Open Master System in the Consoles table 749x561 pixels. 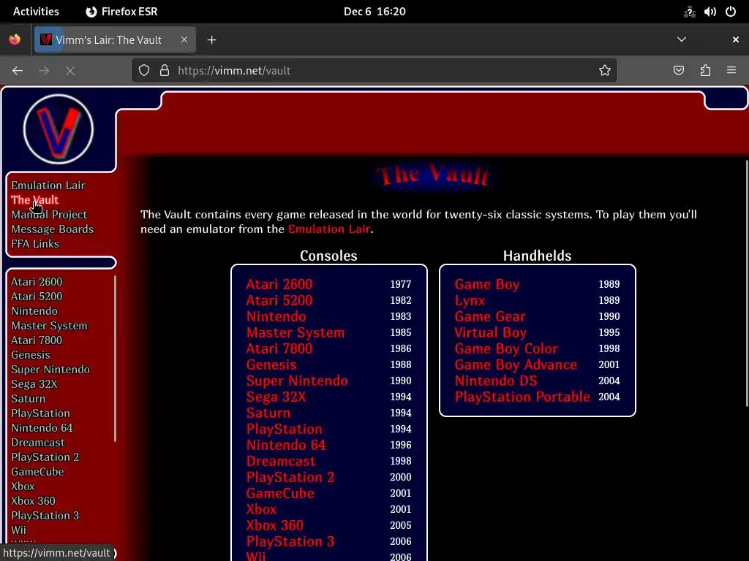(296, 332)
